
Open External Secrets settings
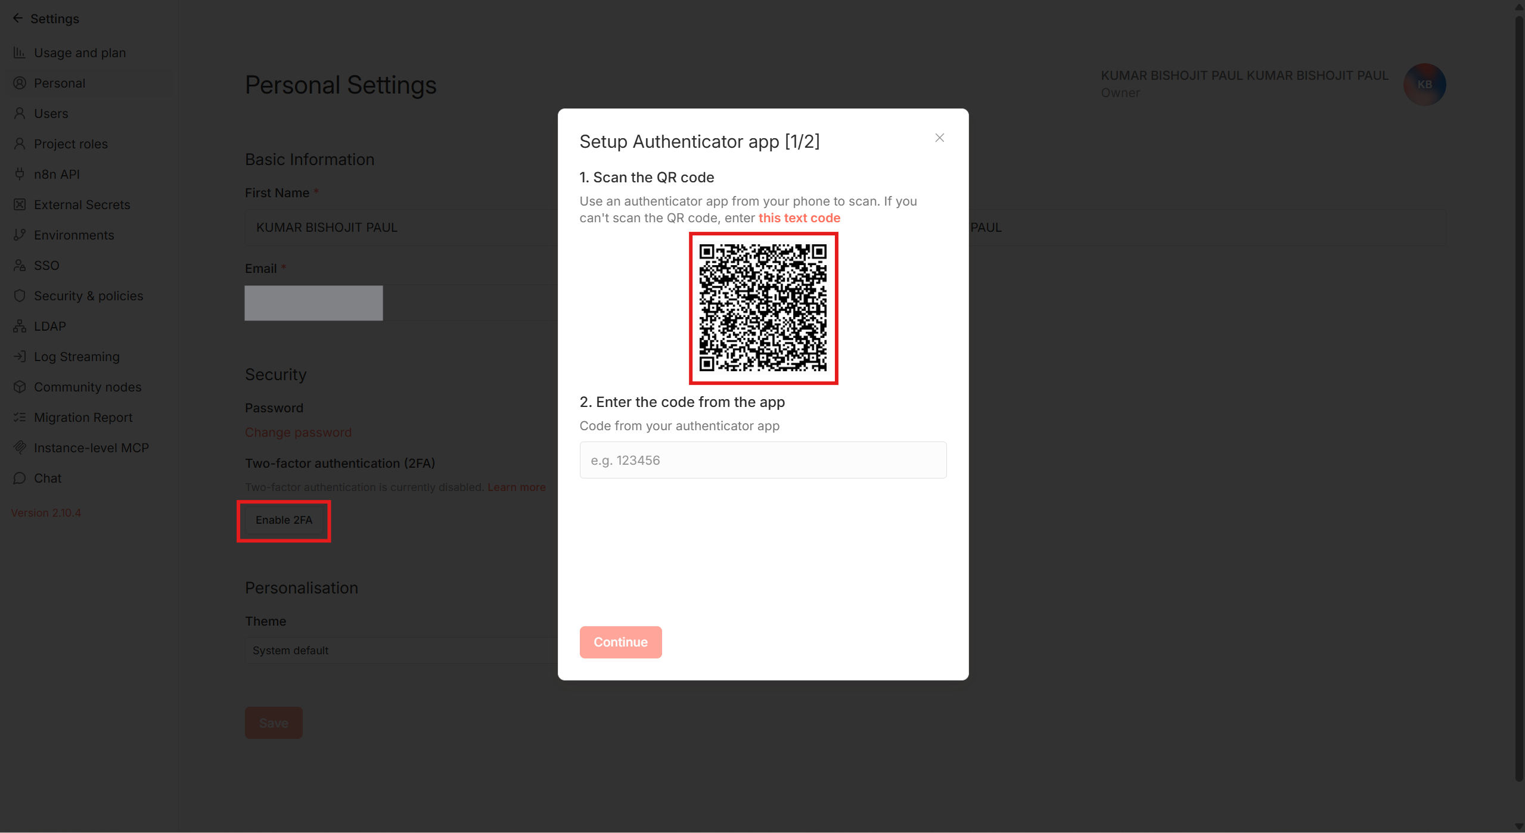coord(89,204)
